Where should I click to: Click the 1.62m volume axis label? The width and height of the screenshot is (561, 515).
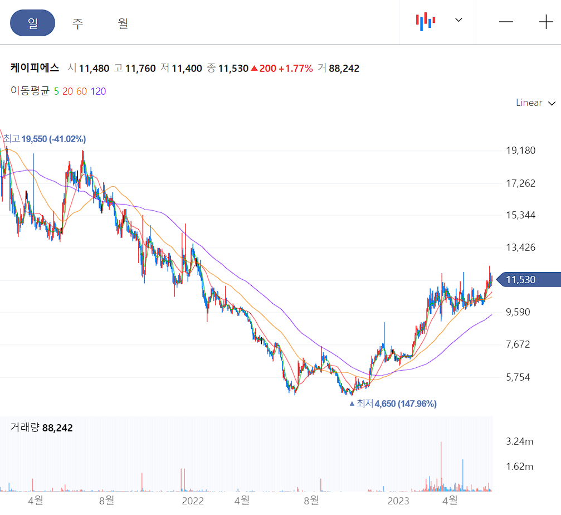pos(520,467)
